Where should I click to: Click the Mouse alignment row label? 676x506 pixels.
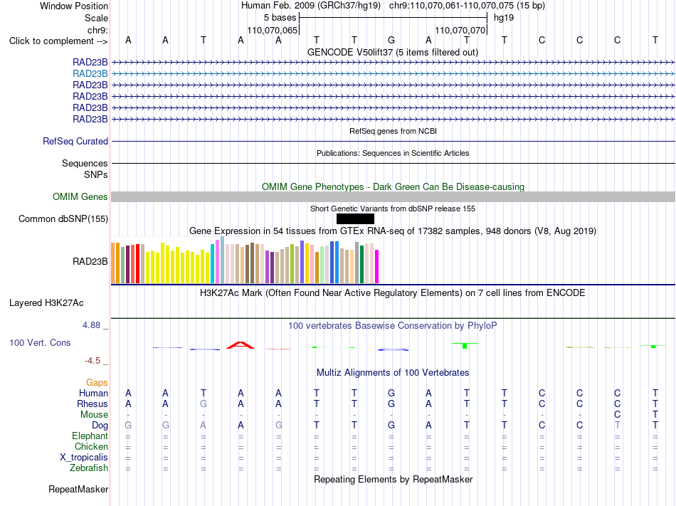click(x=94, y=415)
